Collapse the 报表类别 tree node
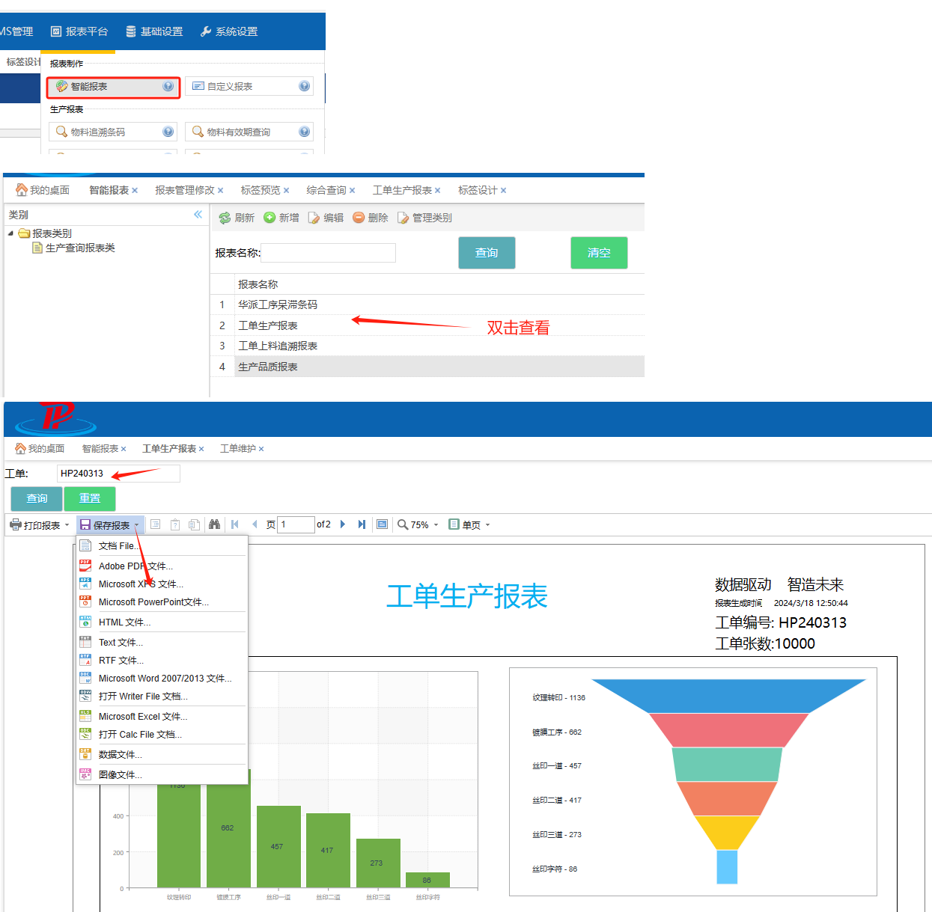932x912 pixels. [11, 233]
